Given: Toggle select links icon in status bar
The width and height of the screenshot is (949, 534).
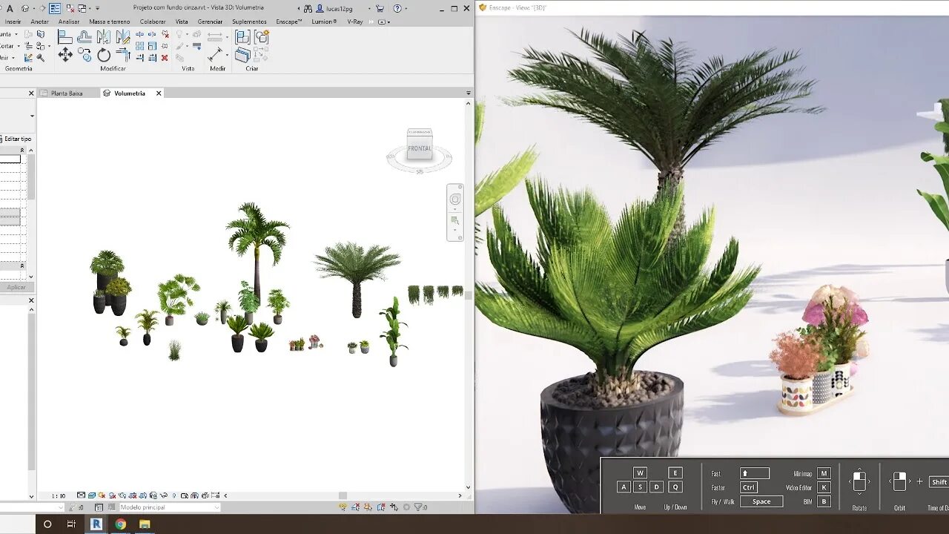Looking at the screenshot, I should [x=343, y=507].
